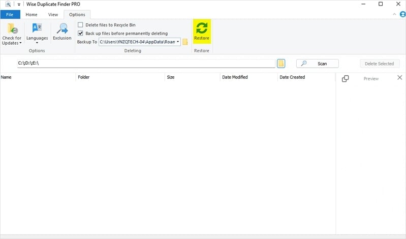Open the Languages dropdown arrow
Screen dimensions: 406x239
point(37,43)
